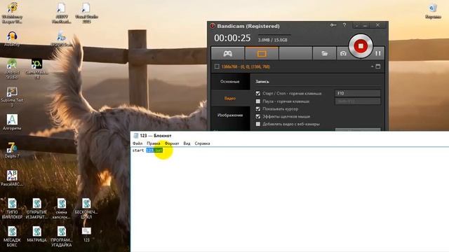Open the Формат menu in Notepad
Viewport: 449px width, 252px height.
172,143
